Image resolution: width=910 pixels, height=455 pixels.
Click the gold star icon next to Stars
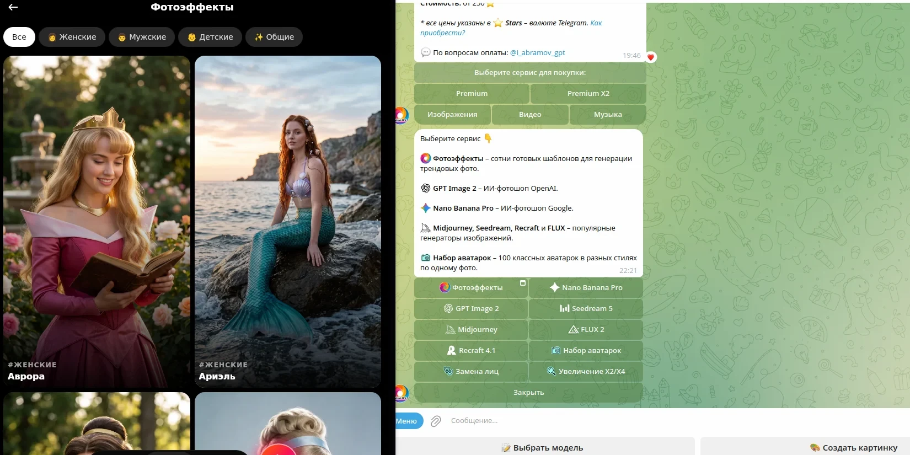[498, 23]
